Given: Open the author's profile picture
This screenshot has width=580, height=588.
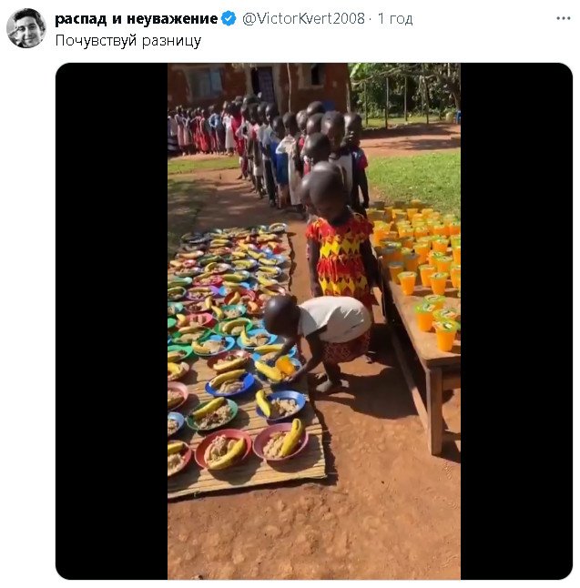Looking at the screenshot, I should 26,27.
